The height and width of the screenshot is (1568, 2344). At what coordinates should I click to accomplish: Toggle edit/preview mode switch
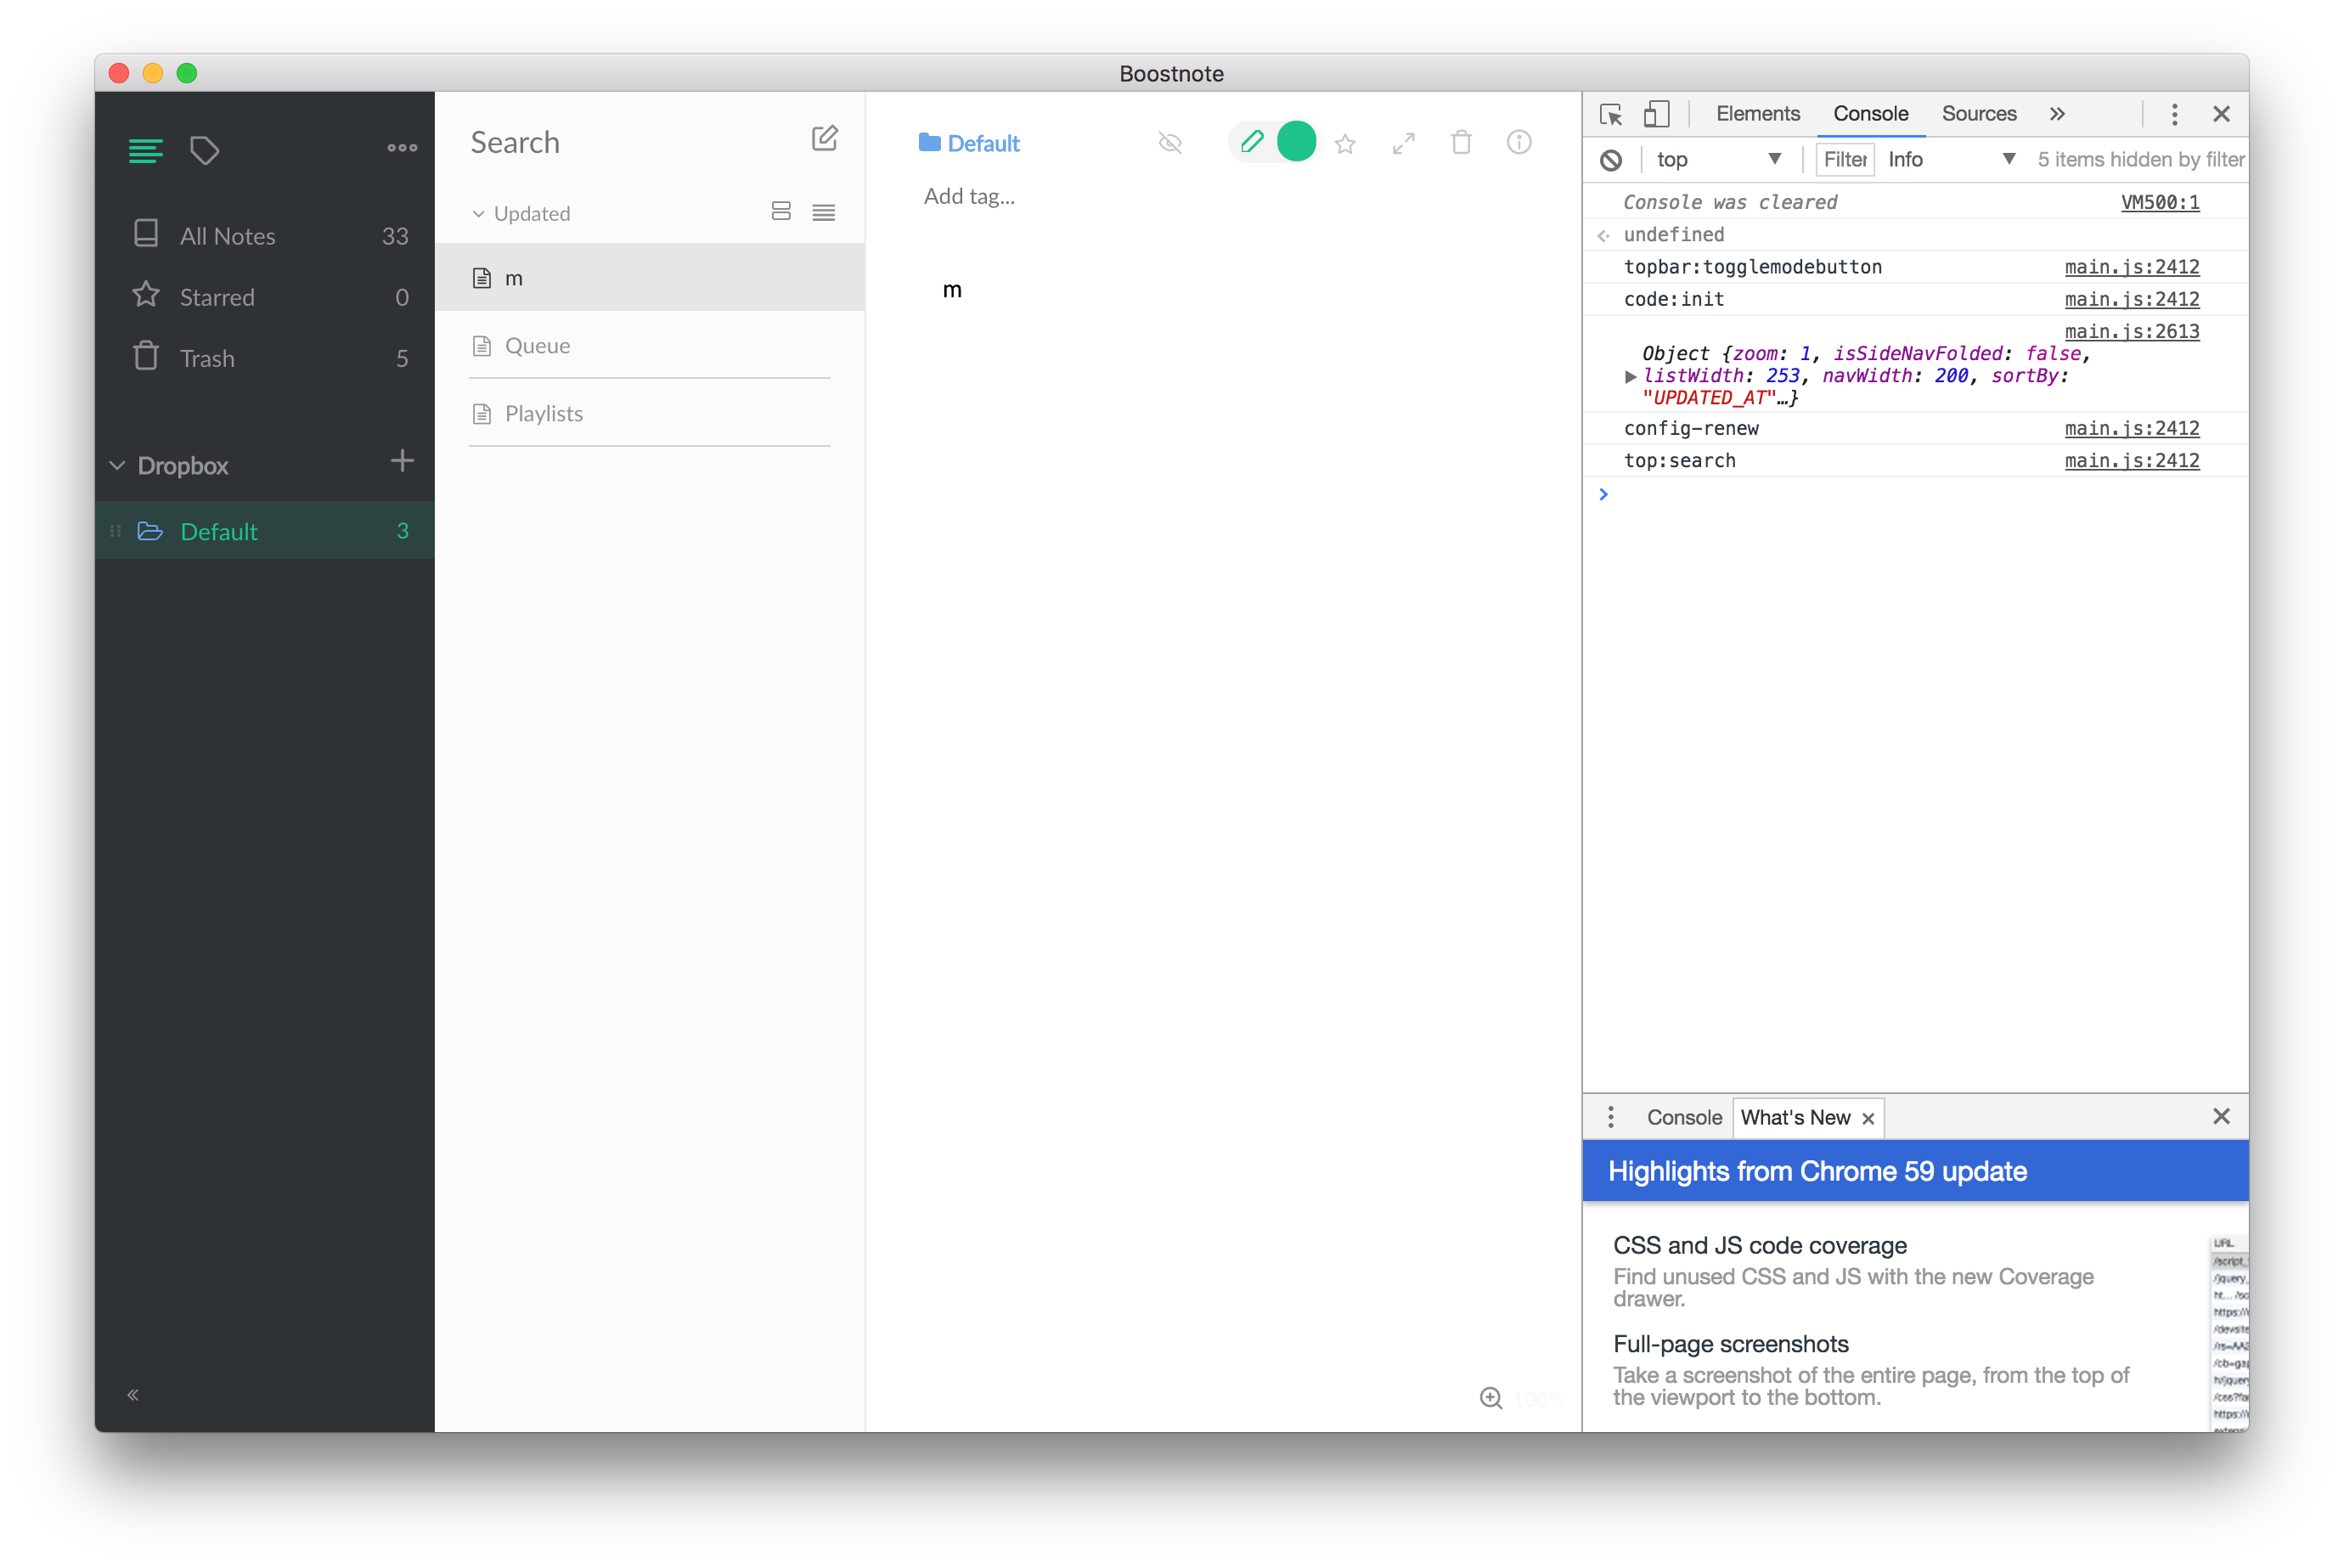[x=1271, y=142]
